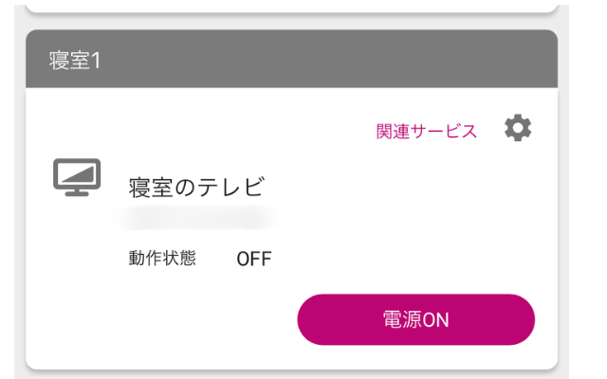Click the cog right of 関連サービス
The image size is (607, 379).
click(517, 130)
